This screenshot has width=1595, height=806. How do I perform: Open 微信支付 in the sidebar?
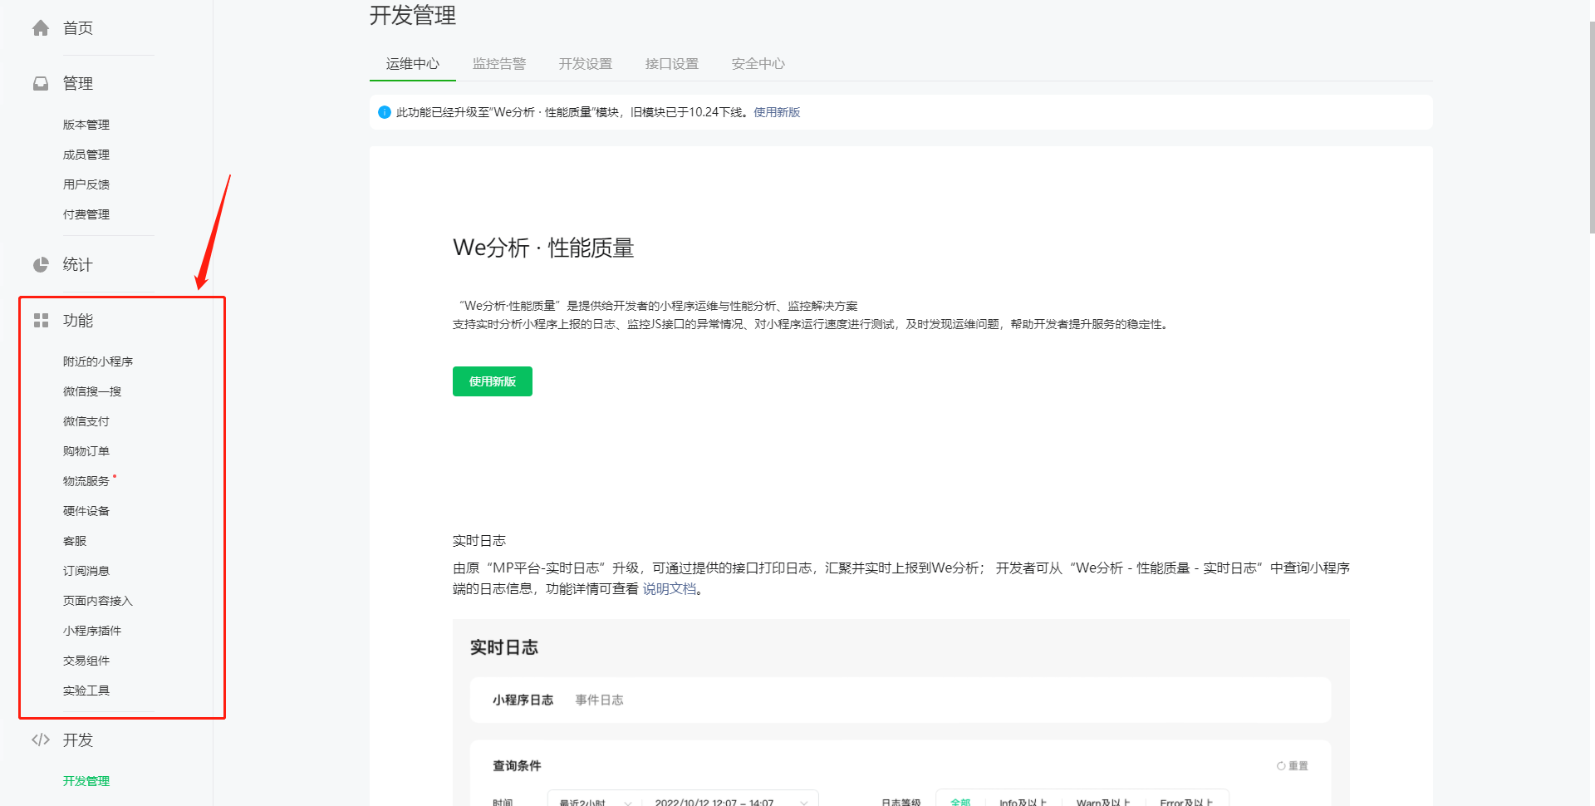pyautogui.click(x=86, y=421)
